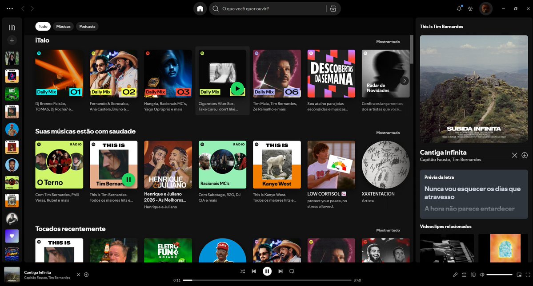Pause playback in bottom player
Image resolution: width=533 pixels, height=286 pixels.
pos(267,271)
